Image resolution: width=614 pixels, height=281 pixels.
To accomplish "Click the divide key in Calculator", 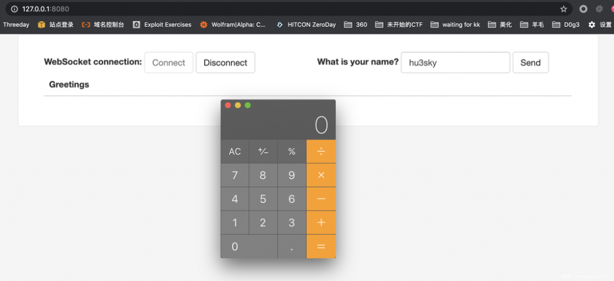I will 321,152.
